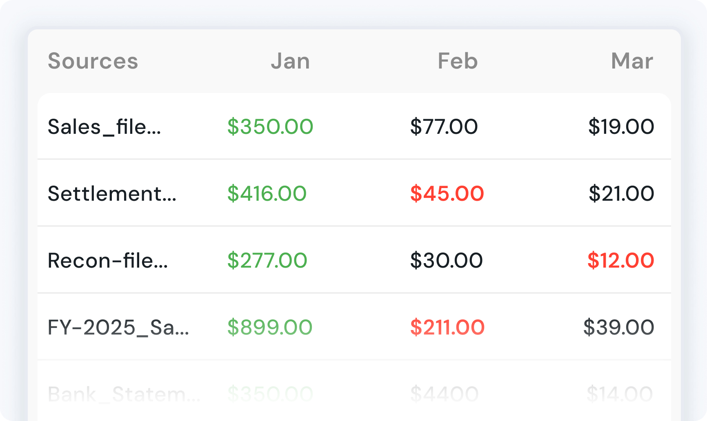Click the red $12.00 March amount
Screen dimensions: 707x421
(620, 260)
